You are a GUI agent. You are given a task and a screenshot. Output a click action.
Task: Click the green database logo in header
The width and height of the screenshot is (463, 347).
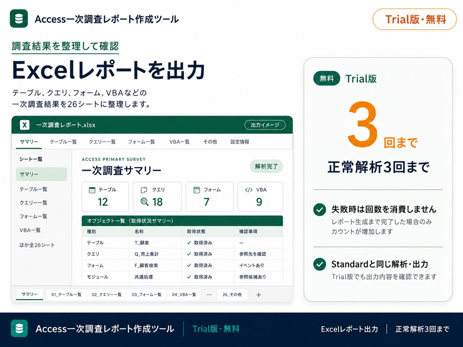(19, 19)
